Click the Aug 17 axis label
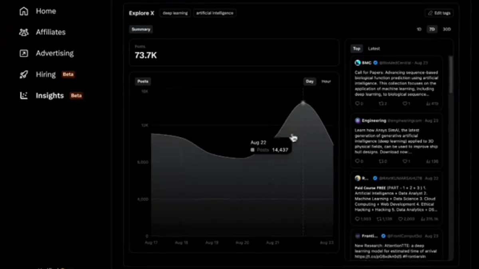479x269 pixels. (x=152, y=243)
